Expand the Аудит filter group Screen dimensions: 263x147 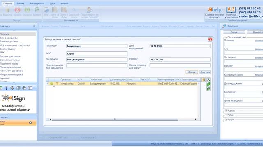click(226, 120)
